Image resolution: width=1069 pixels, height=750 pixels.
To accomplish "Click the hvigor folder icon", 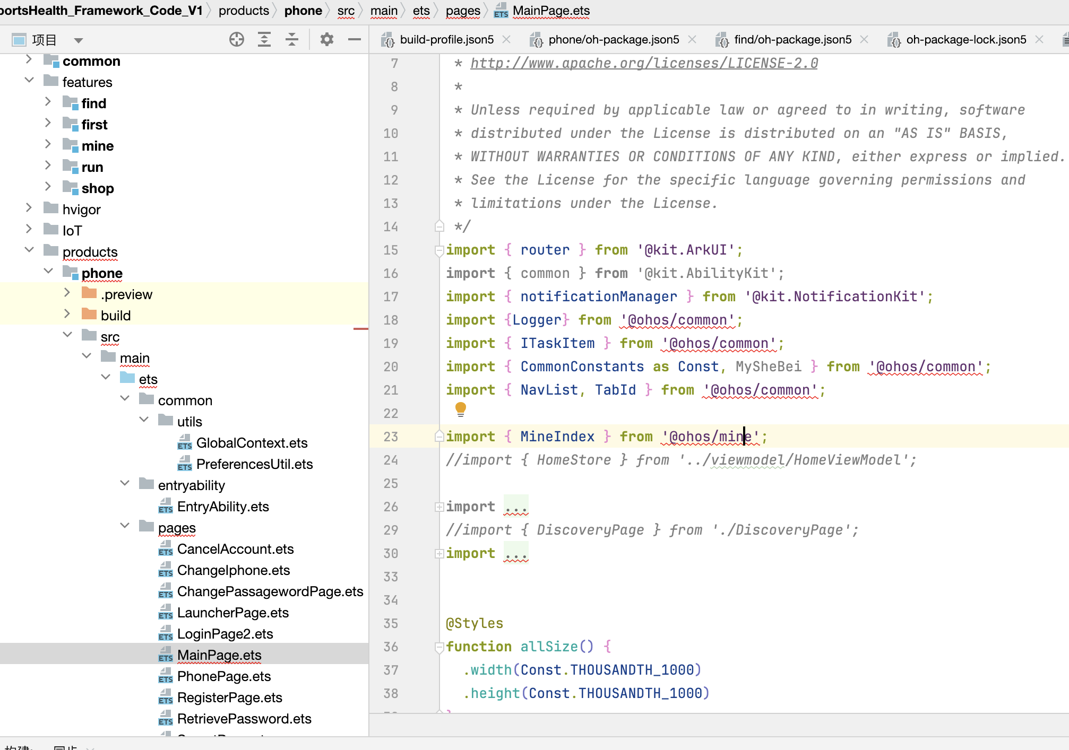I will click(51, 208).
